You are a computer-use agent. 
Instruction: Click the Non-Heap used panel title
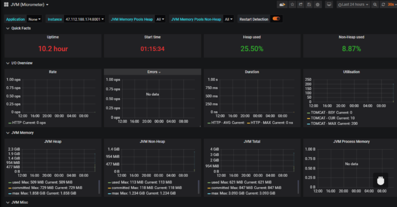[x=352, y=37]
